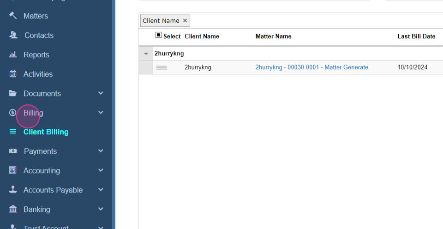
Task: Click the Documents menu label
Action: pyautogui.click(x=42, y=93)
